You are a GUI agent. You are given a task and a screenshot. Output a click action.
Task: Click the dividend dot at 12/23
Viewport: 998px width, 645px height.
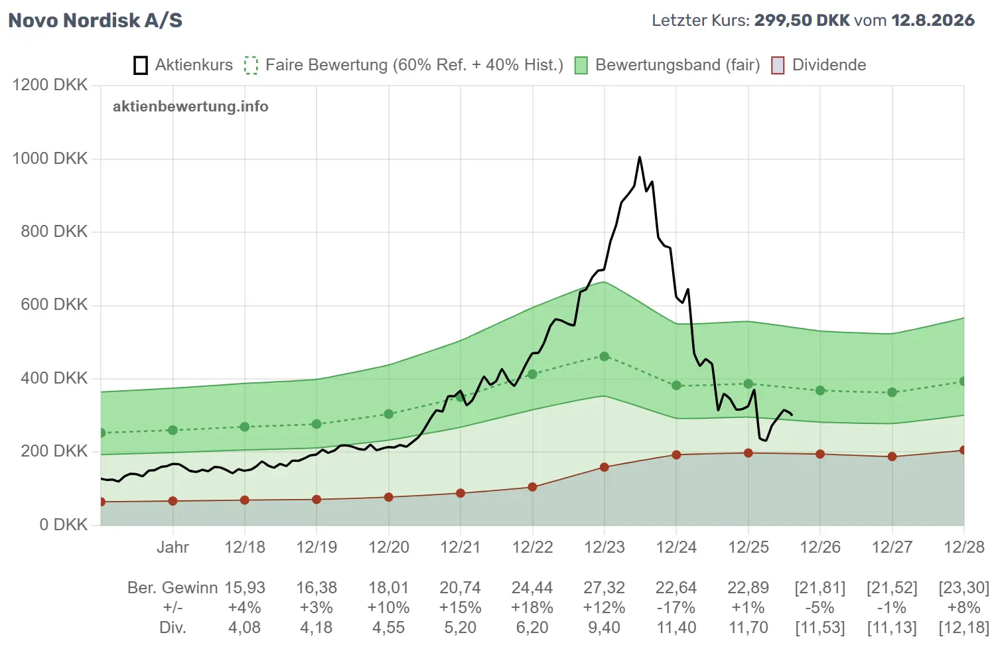(605, 467)
